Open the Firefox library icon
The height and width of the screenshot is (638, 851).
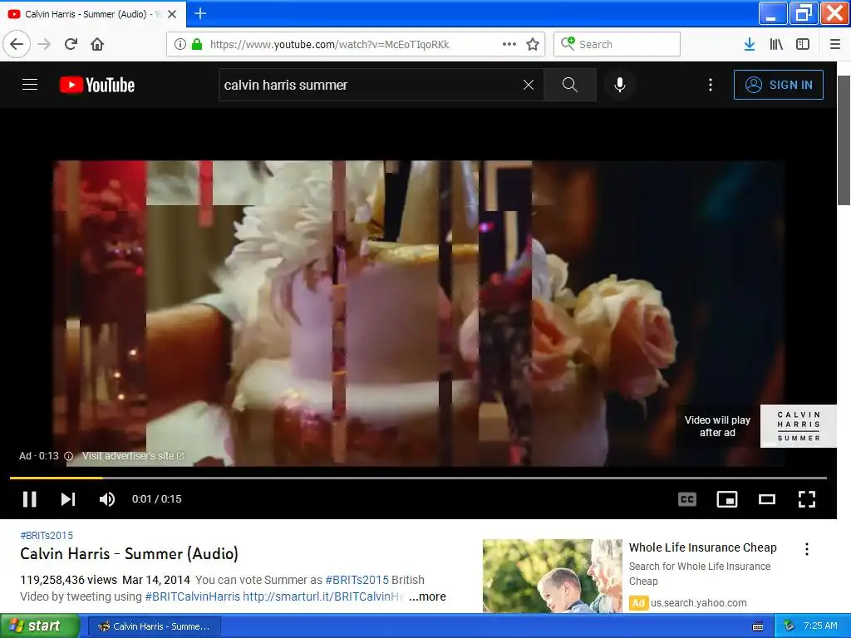pyautogui.click(x=776, y=44)
